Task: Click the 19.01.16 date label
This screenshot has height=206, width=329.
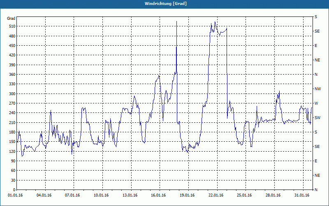Action: click(x=187, y=195)
